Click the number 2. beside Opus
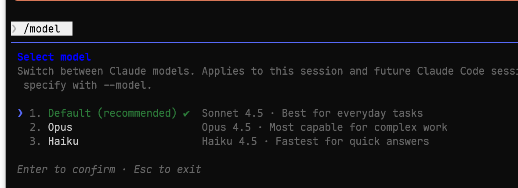The height and width of the screenshot is (188, 518). click(35, 127)
